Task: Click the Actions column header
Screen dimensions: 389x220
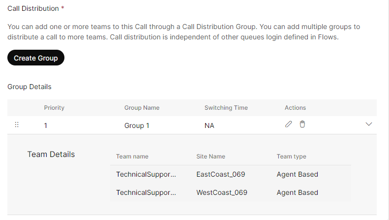Action: [x=295, y=107]
